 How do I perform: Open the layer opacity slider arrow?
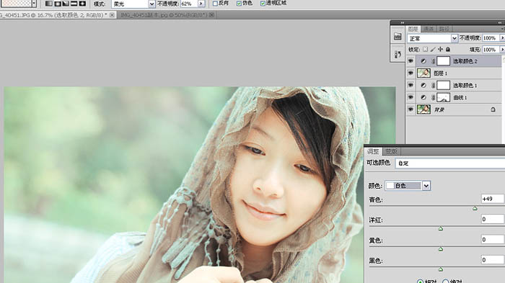[502, 38]
